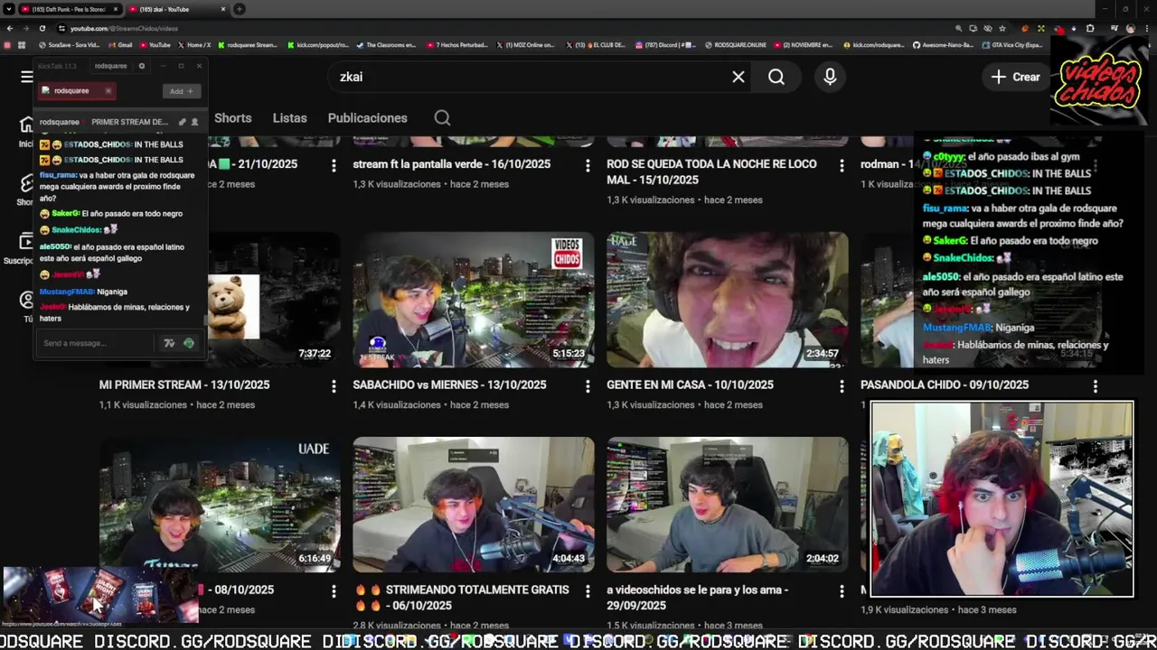Open options for ROD SE QUEDA TODA LA NOCHE
1157x650 pixels.
[x=842, y=165]
